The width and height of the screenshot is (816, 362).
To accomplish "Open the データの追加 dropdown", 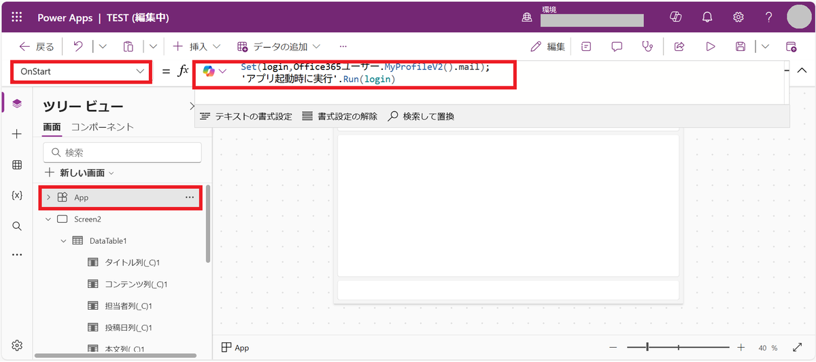I will [x=279, y=47].
